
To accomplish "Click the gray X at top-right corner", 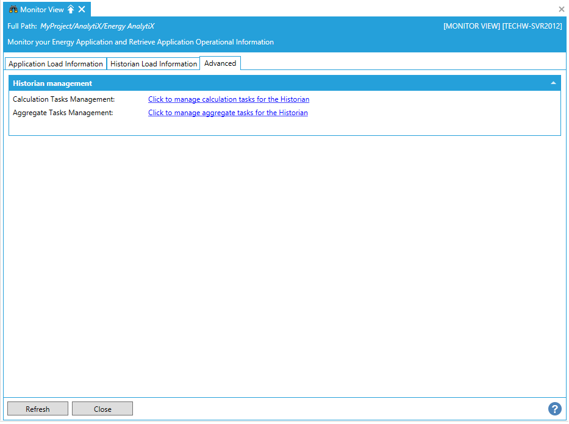I will (x=561, y=9).
